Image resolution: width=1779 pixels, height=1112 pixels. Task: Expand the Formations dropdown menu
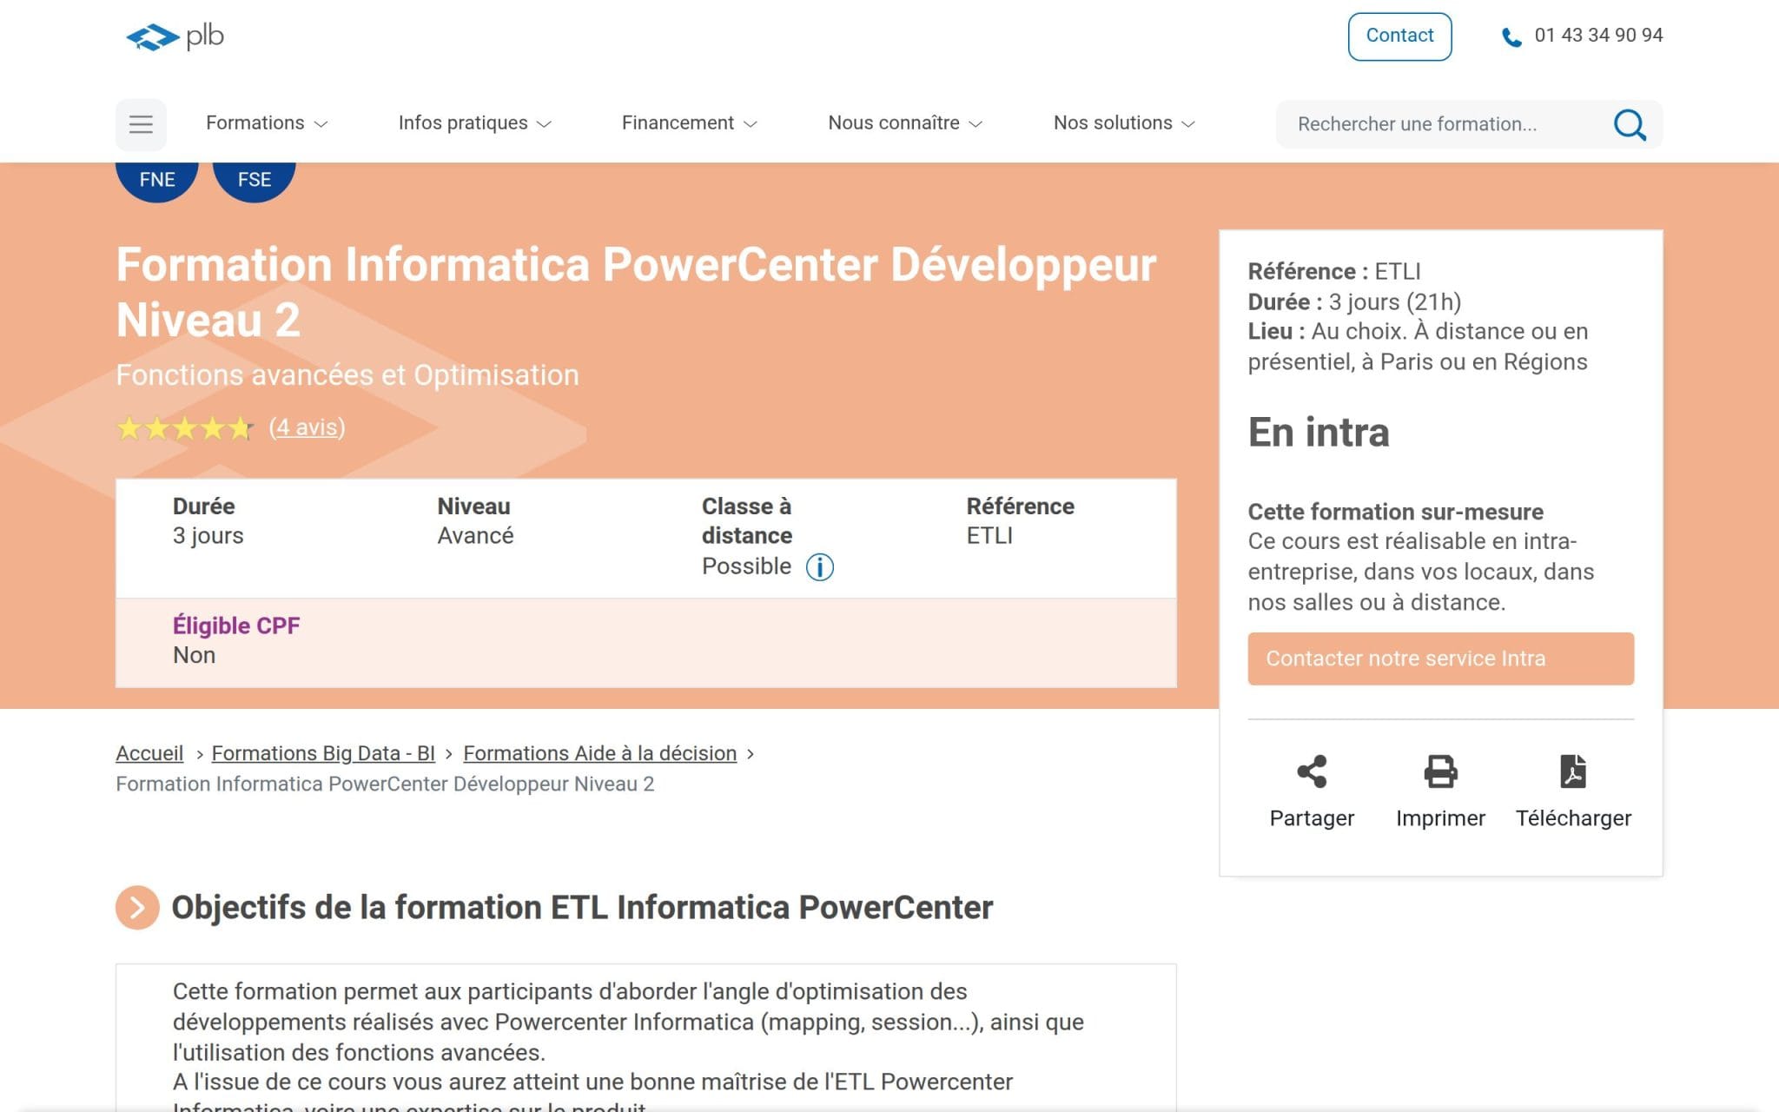[267, 123]
